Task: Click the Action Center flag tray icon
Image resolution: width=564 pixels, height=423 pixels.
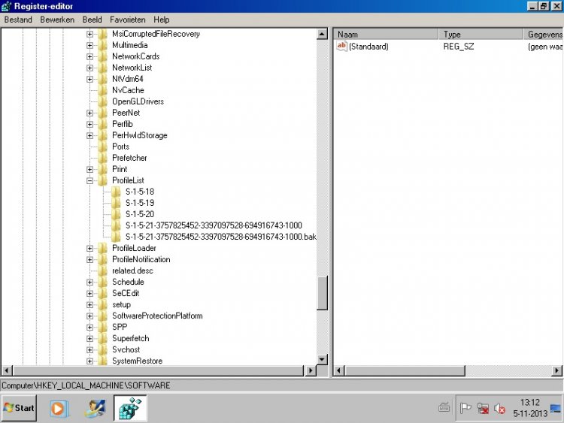Action: (465, 408)
